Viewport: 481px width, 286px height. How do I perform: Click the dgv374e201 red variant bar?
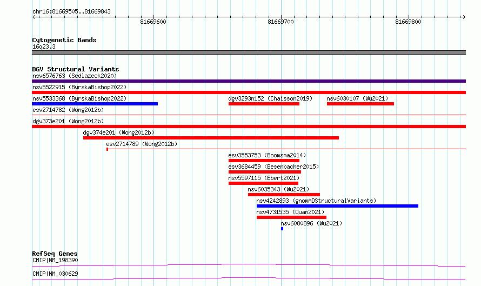click(x=211, y=138)
